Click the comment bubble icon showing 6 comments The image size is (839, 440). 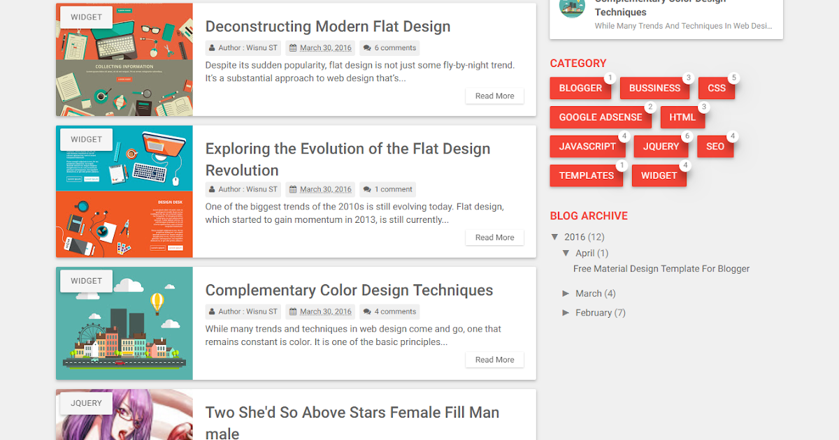pyautogui.click(x=368, y=47)
